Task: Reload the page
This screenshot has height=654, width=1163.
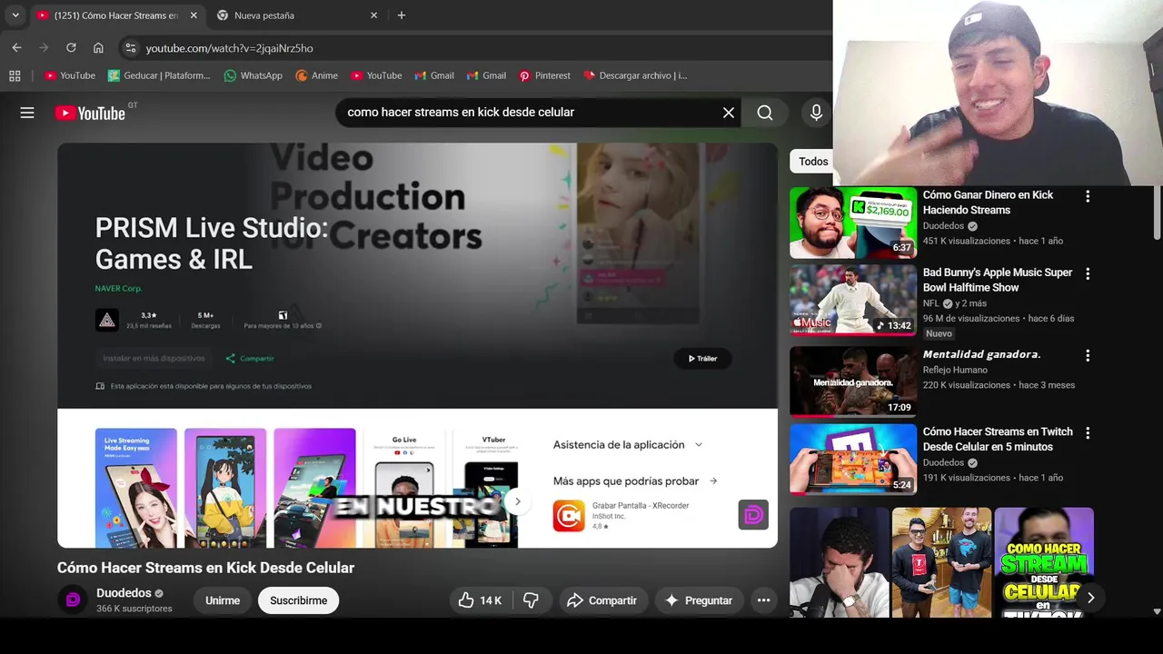Action: click(71, 48)
